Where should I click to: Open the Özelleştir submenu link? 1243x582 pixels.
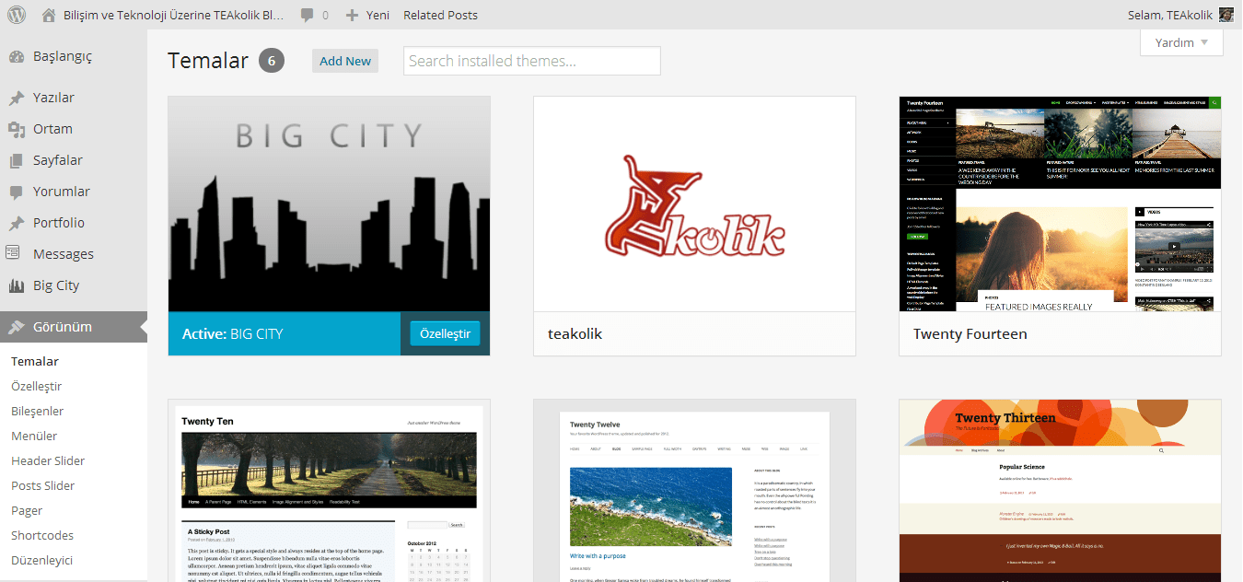(37, 386)
